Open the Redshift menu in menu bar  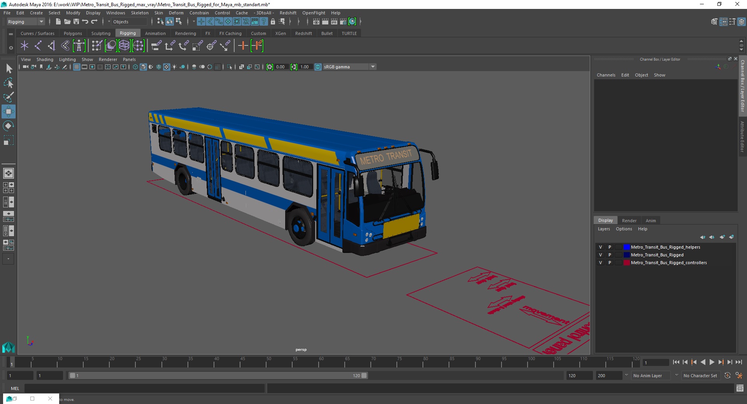[x=288, y=13]
